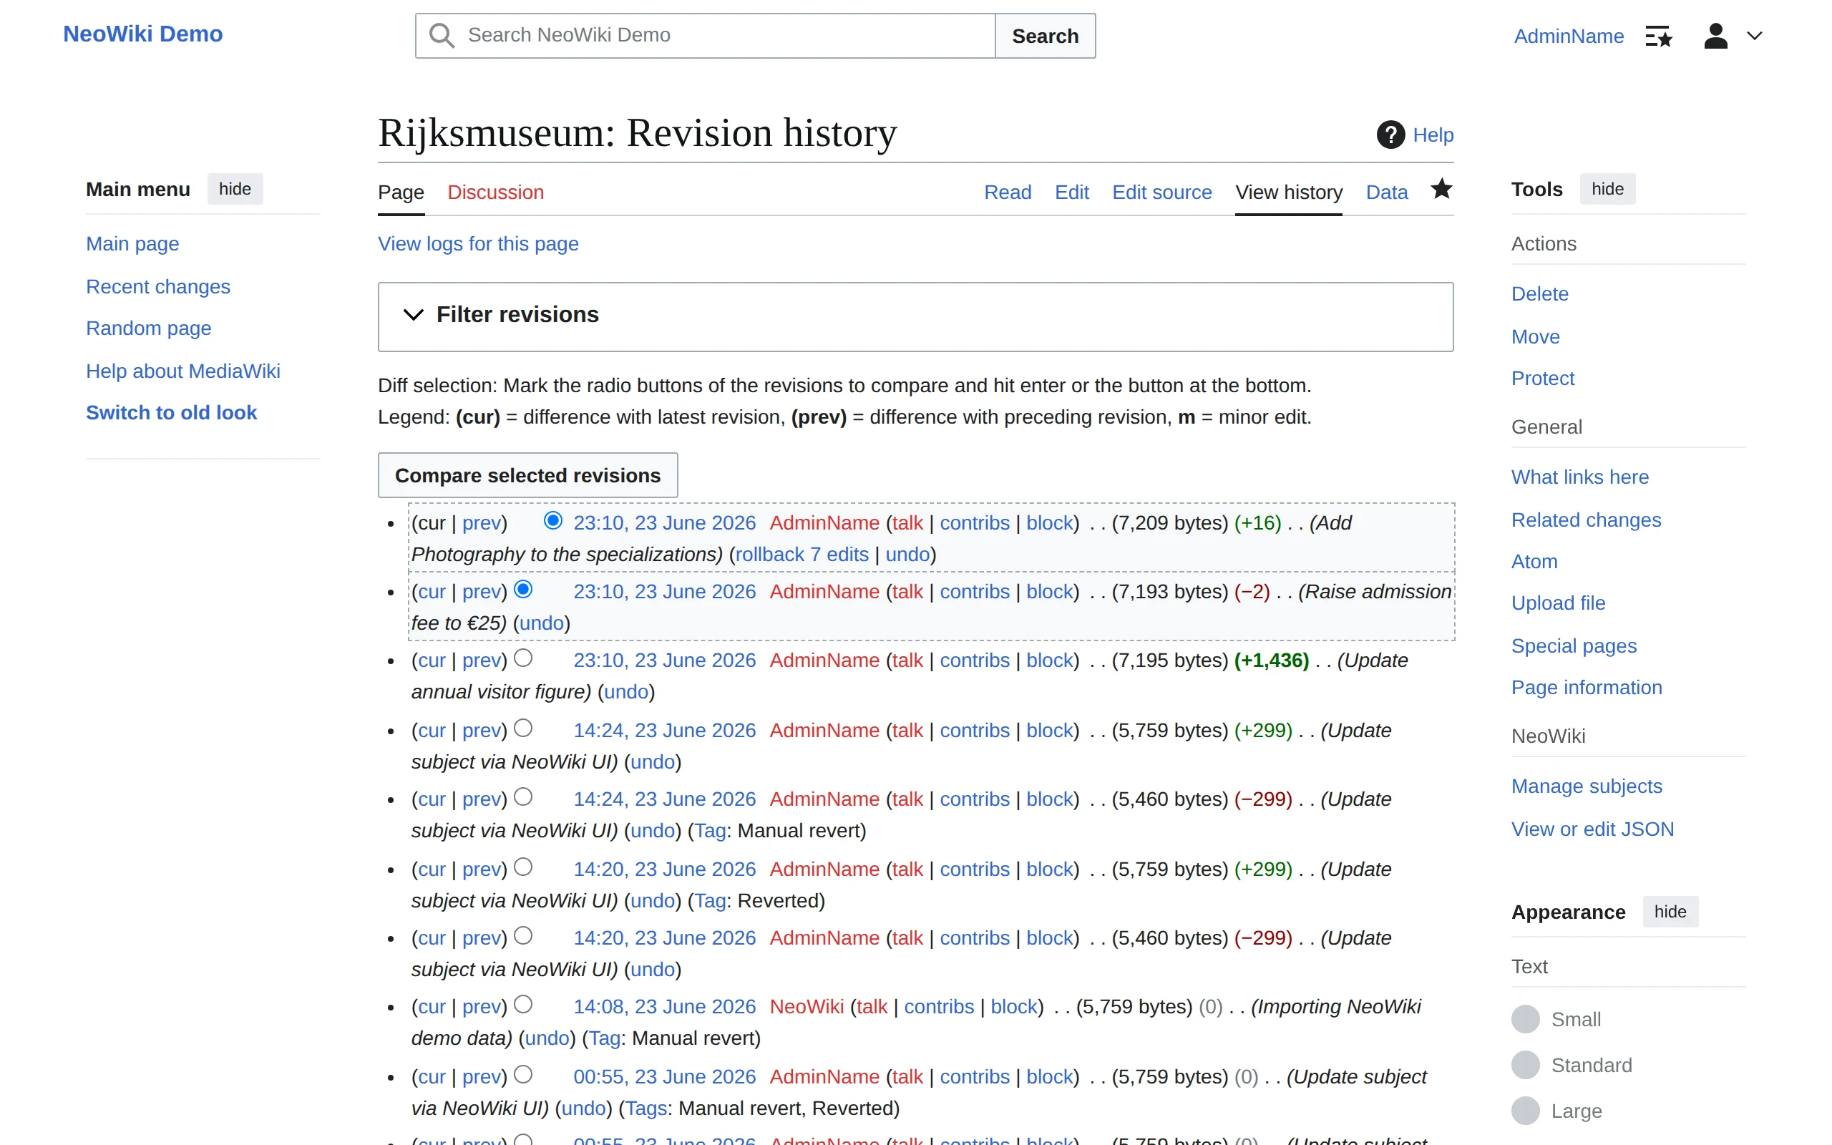
Task: Switch to the Page tab
Action: pyautogui.click(x=401, y=193)
